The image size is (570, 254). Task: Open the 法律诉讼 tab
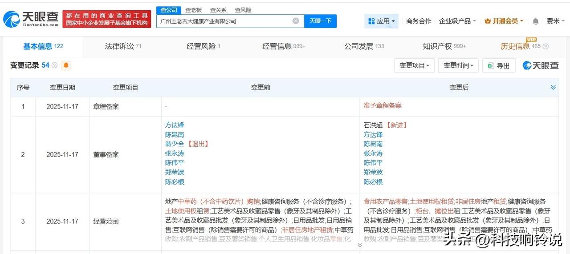point(123,46)
